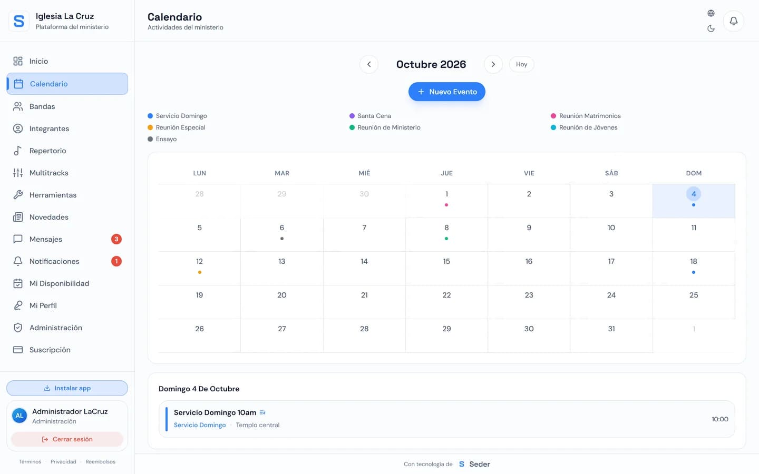
Task: Select October 6 calendar day
Action: [282, 234]
